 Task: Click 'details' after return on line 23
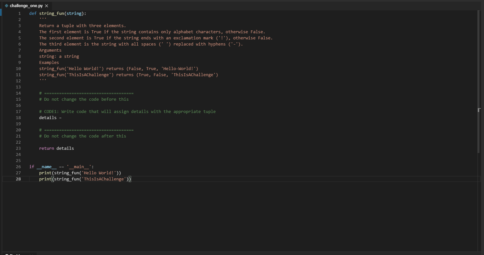[x=65, y=148]
